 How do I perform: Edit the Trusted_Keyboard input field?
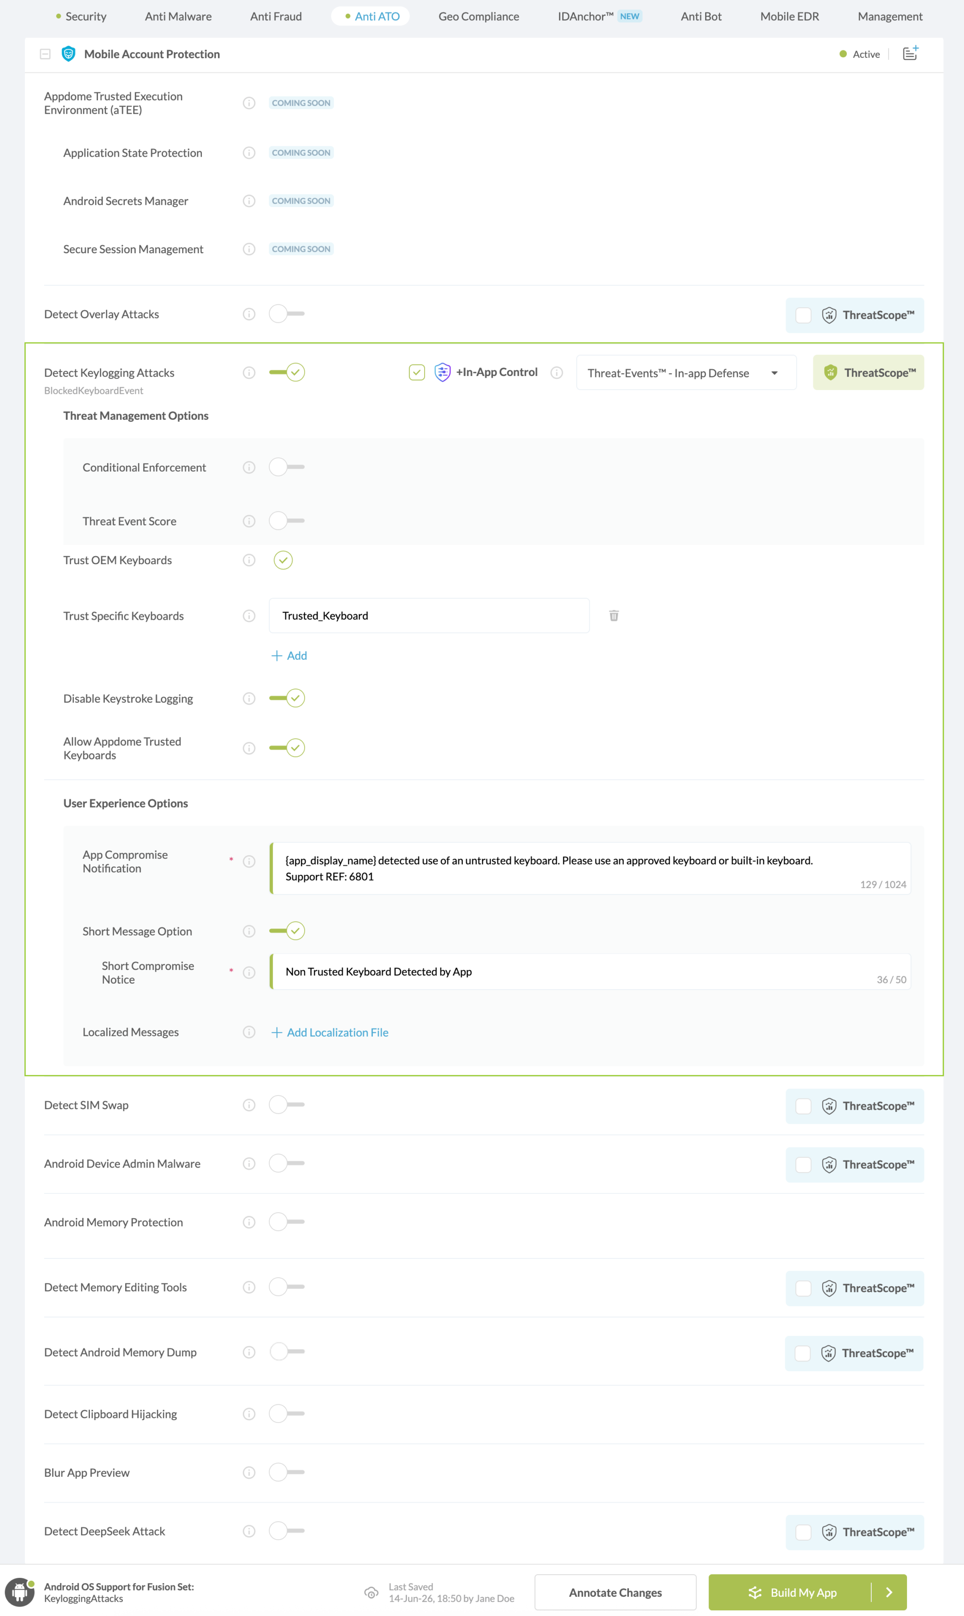pos(429,616)
